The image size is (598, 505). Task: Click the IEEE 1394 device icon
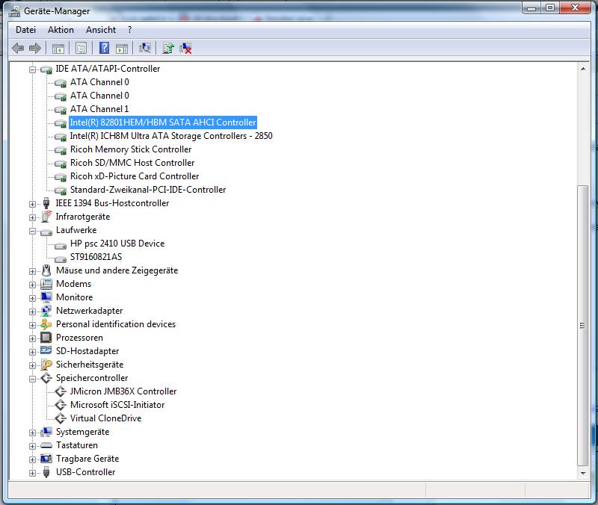pos(46,203)
